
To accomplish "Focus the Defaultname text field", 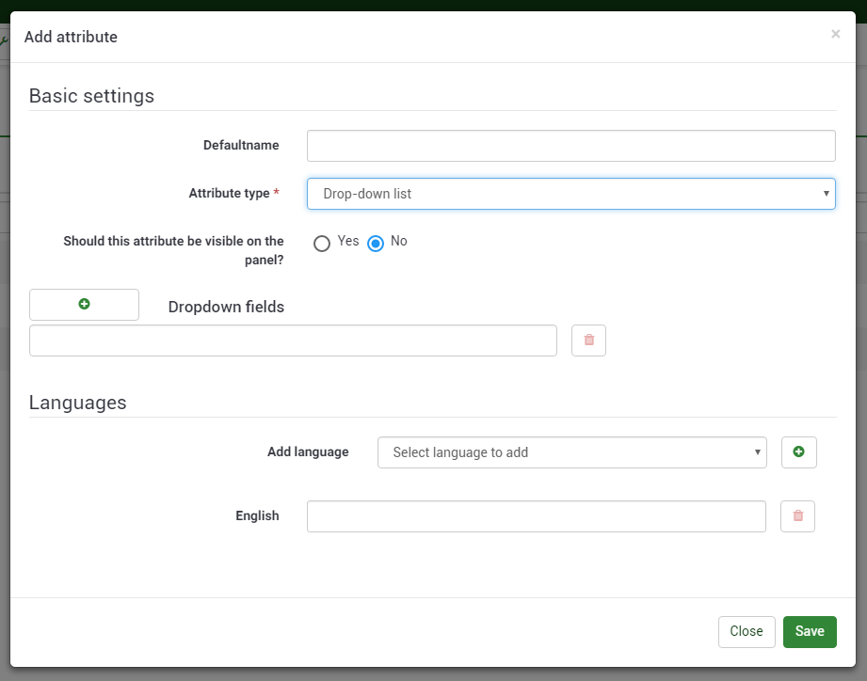I will [570, 146].
